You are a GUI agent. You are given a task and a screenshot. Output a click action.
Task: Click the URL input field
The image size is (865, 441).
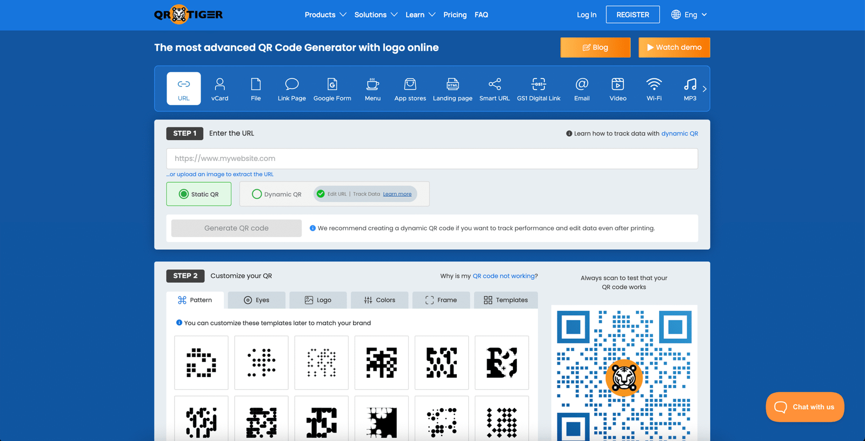tap(432, 158)
